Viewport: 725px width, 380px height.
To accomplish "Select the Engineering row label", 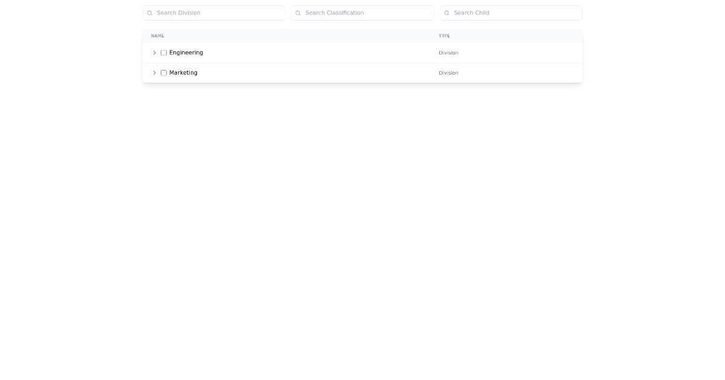I will [x=186, y=52].
